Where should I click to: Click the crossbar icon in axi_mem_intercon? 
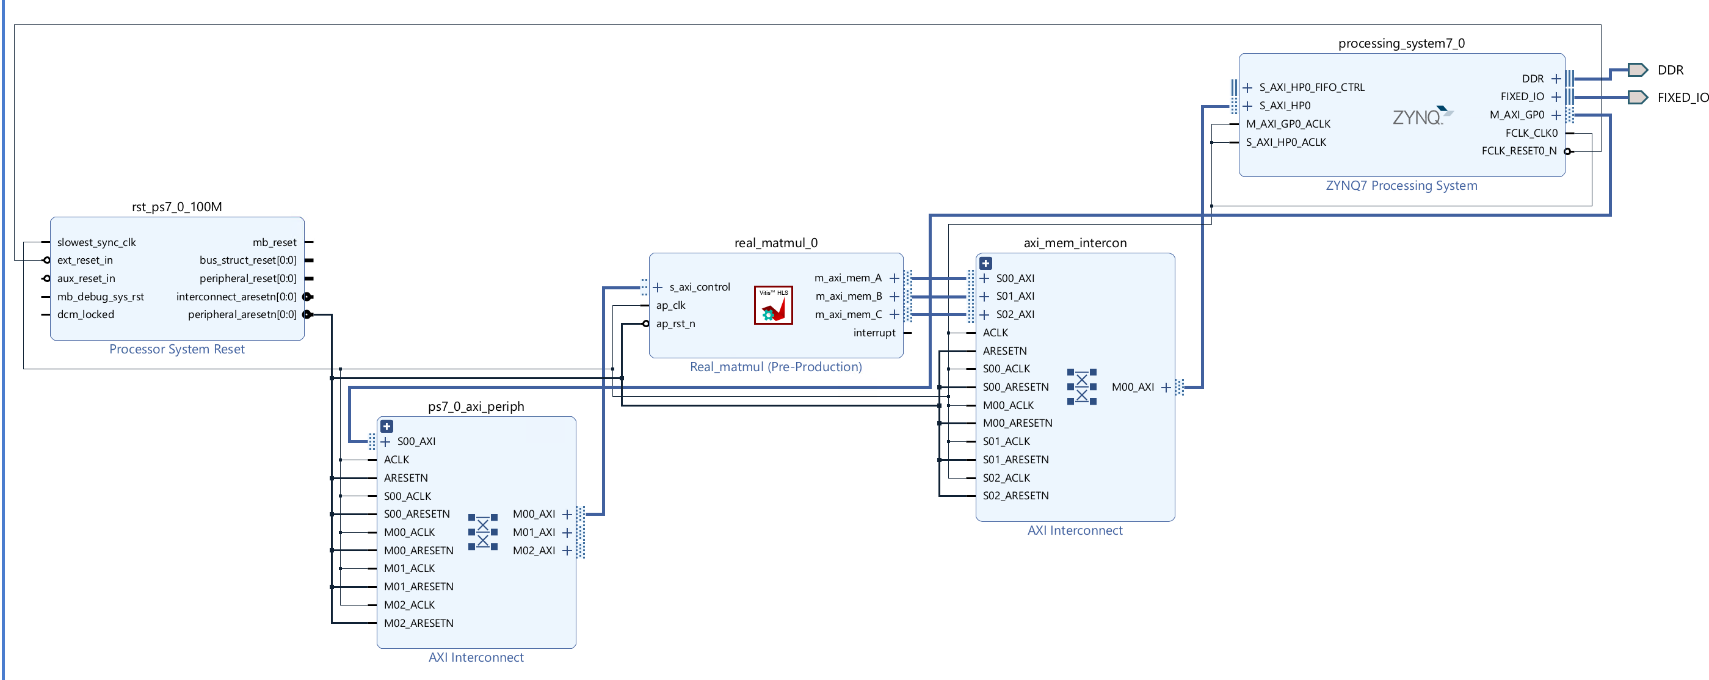click(1081, 387)
